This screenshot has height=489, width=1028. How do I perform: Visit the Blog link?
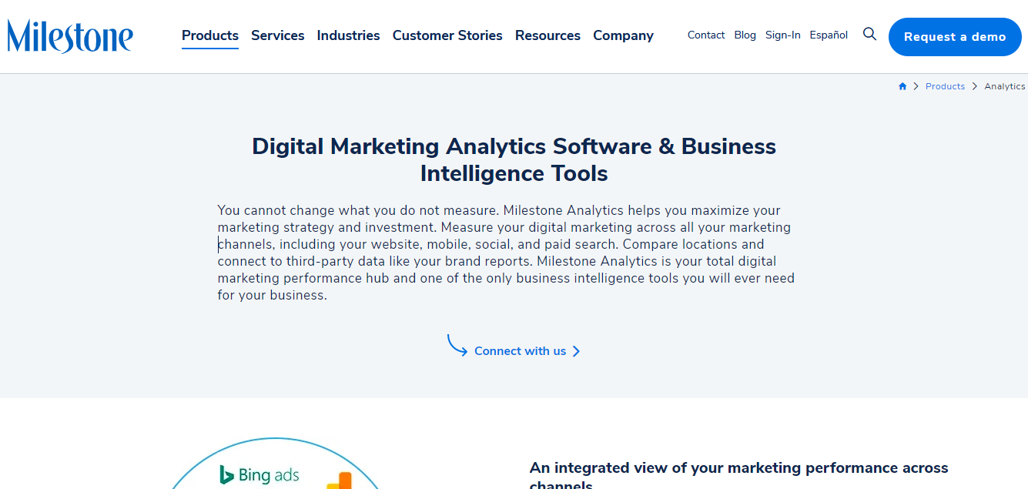click(x=745, y=35)
